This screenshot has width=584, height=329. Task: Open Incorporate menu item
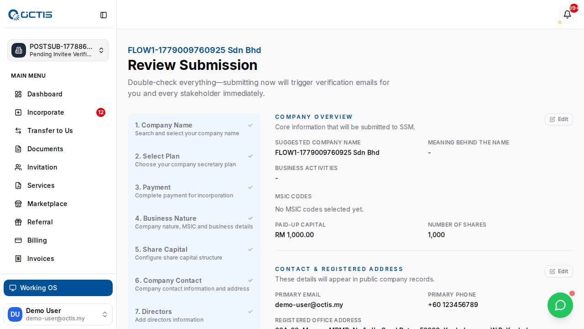click(x=58, y=112)
